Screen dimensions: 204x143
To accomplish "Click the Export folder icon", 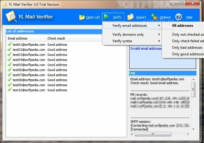I will [131, 17].
